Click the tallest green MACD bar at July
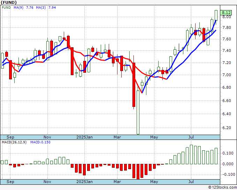The image size is (237, 190). (x=191, y=155)
